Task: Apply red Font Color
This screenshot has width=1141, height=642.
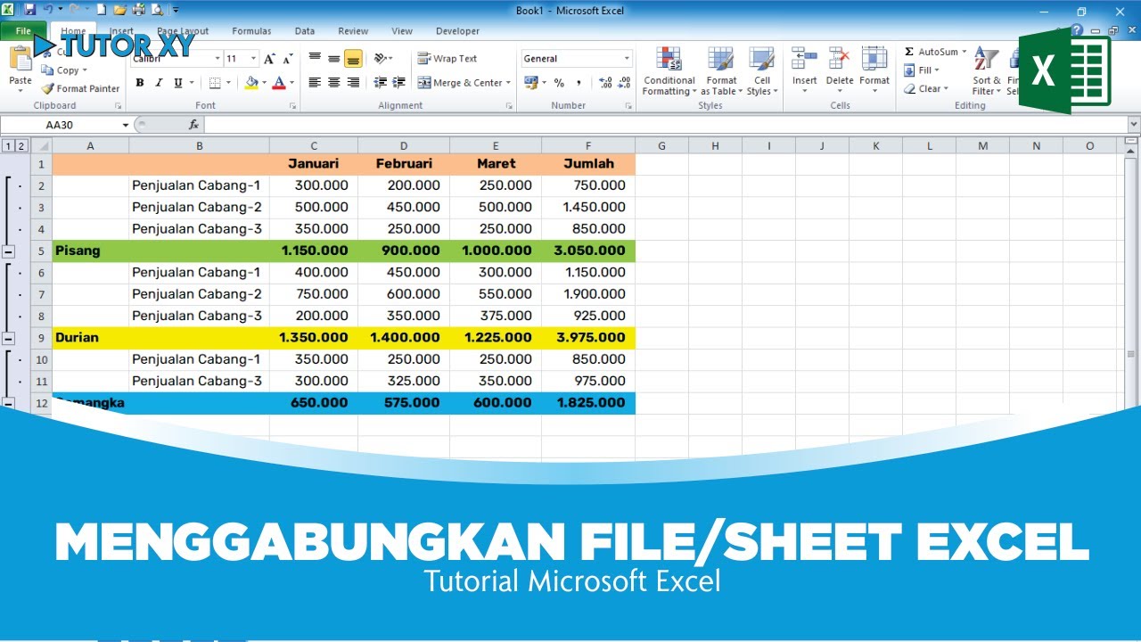Action: [x=279, y=83]
